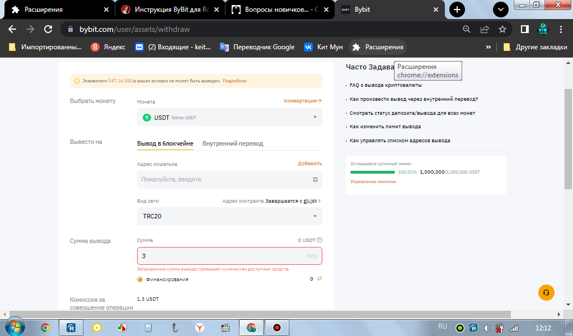573x336 pixels.
Task: Click the red record taskbar button
Action: point(277,328)
